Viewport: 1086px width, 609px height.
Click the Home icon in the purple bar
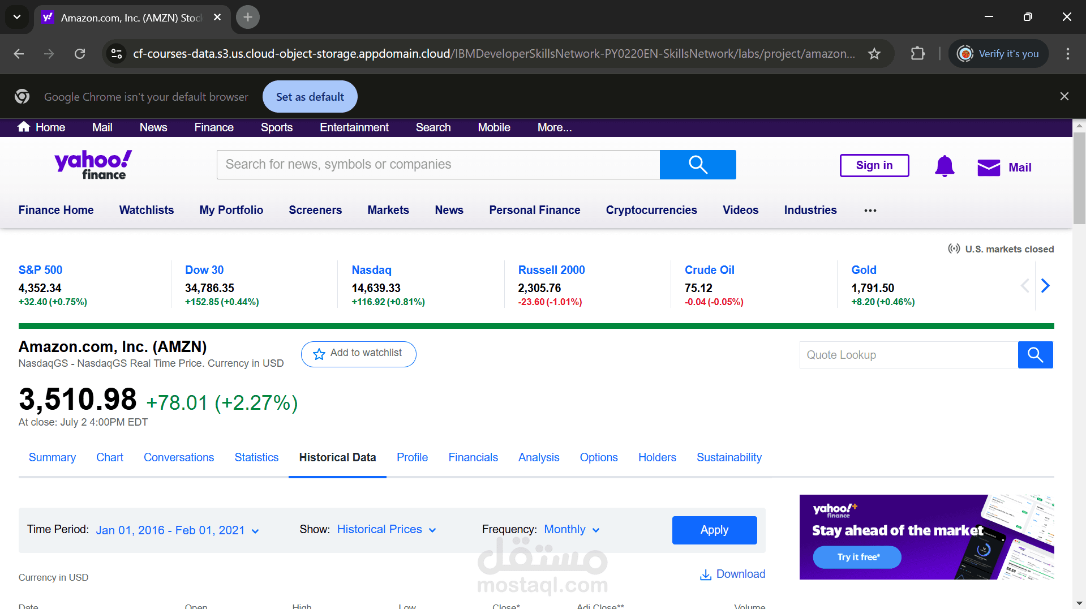pyautogui.click(x=24, y=127)
